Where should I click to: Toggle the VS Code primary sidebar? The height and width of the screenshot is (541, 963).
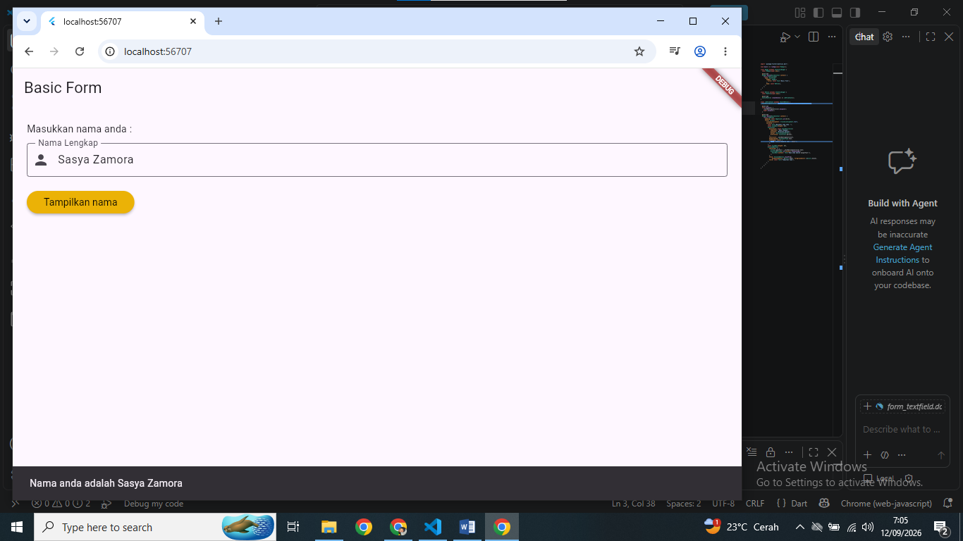[818, 12]
